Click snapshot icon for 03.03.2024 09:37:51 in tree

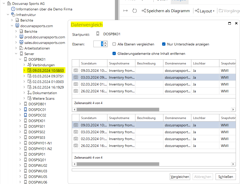click(x=29, y=76)
